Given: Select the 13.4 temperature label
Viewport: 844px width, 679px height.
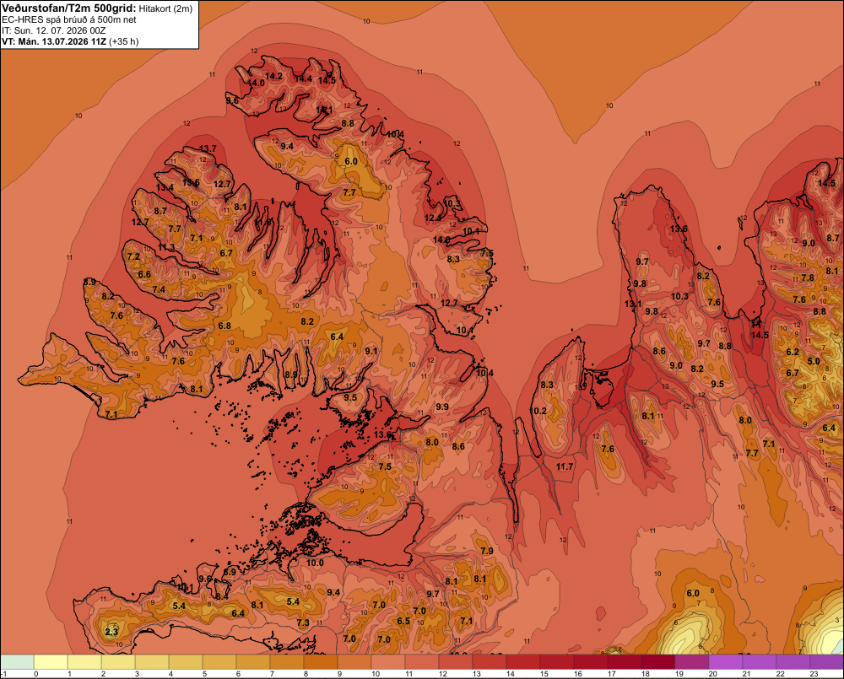Looking at the screenshot, I should click(165, 187).
